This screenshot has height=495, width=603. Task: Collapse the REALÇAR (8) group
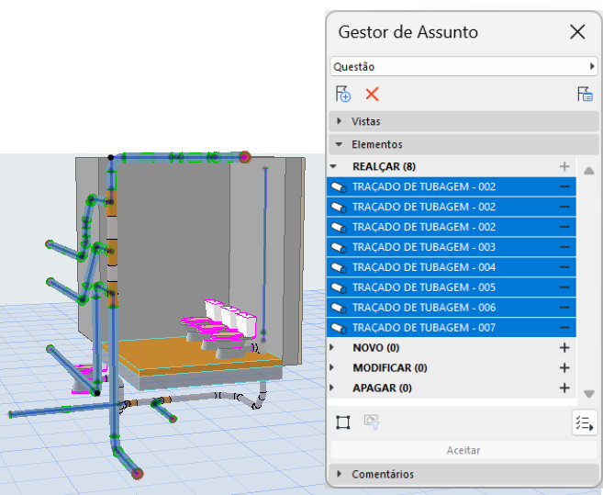pos(333,166)
